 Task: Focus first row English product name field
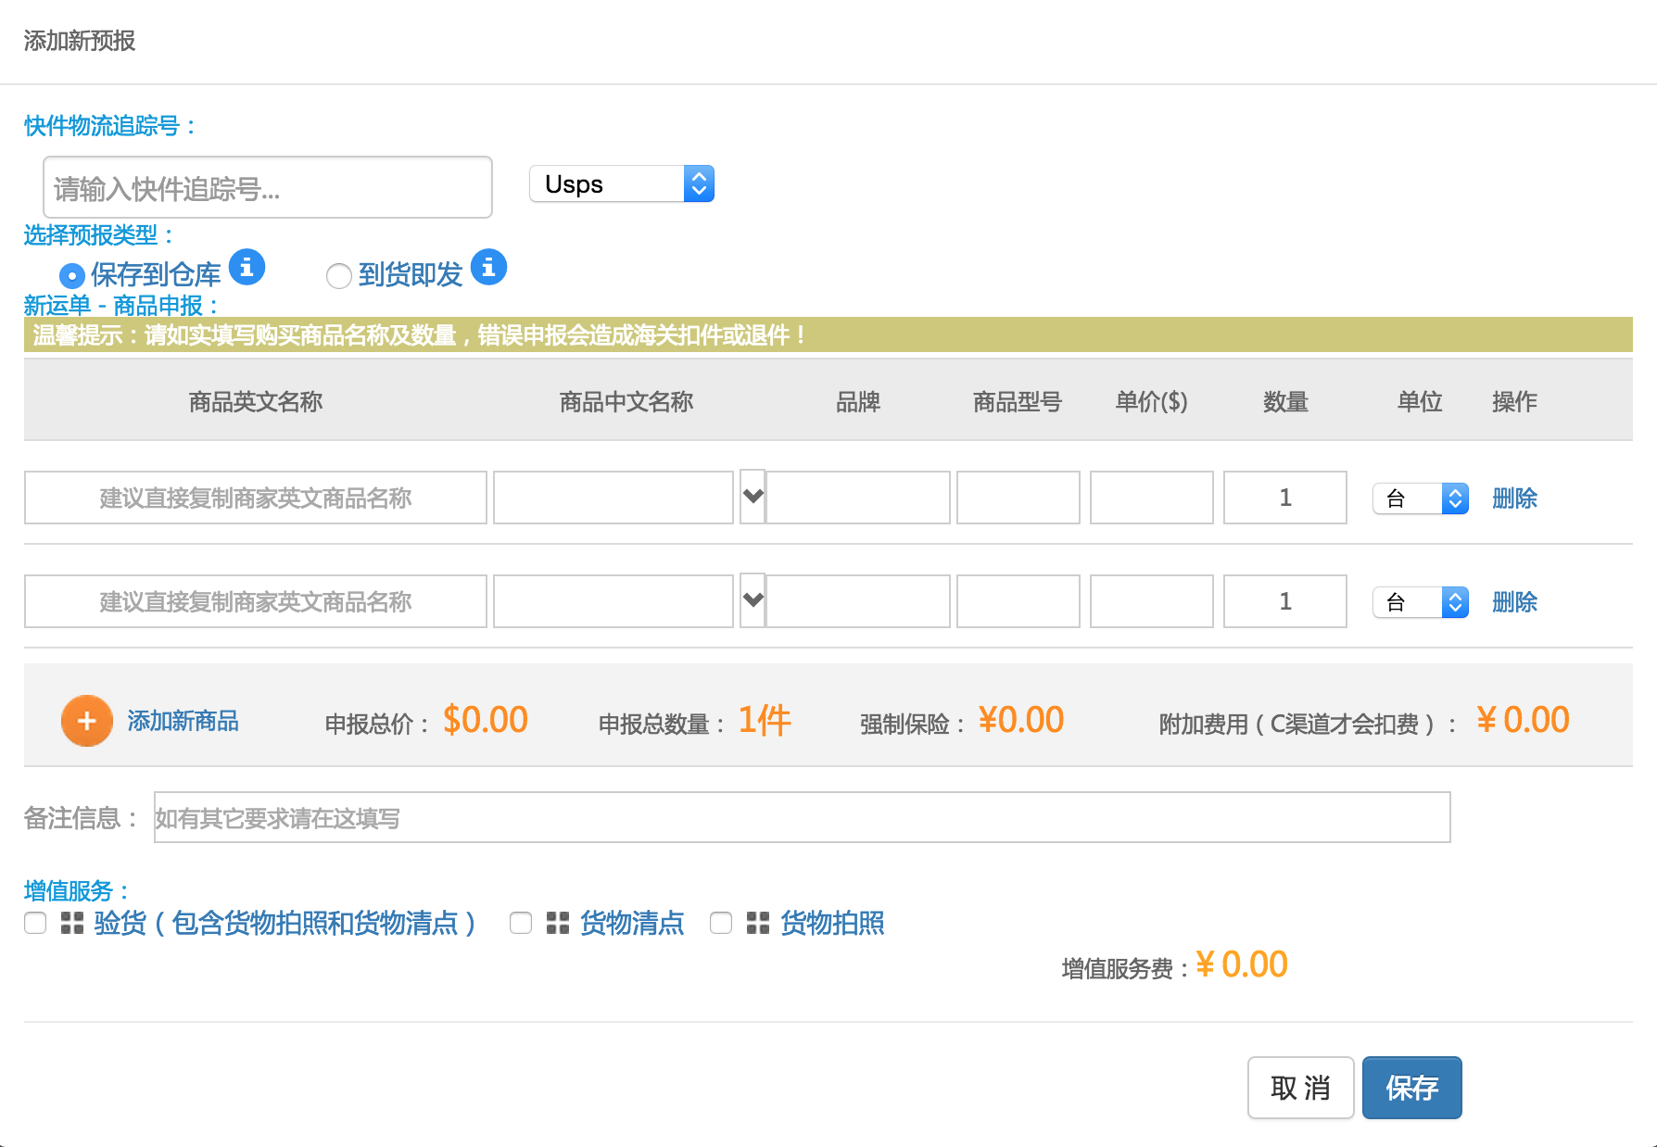tap(256, 498)
